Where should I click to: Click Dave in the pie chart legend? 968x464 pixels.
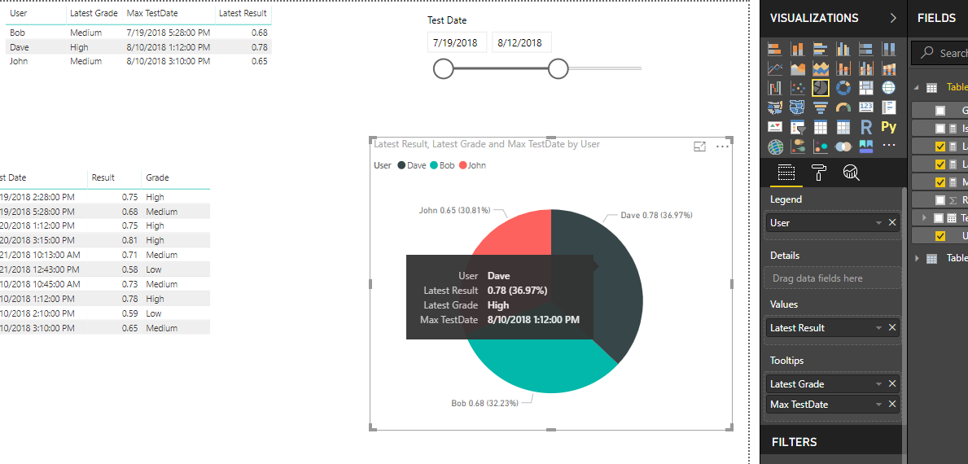412,165
